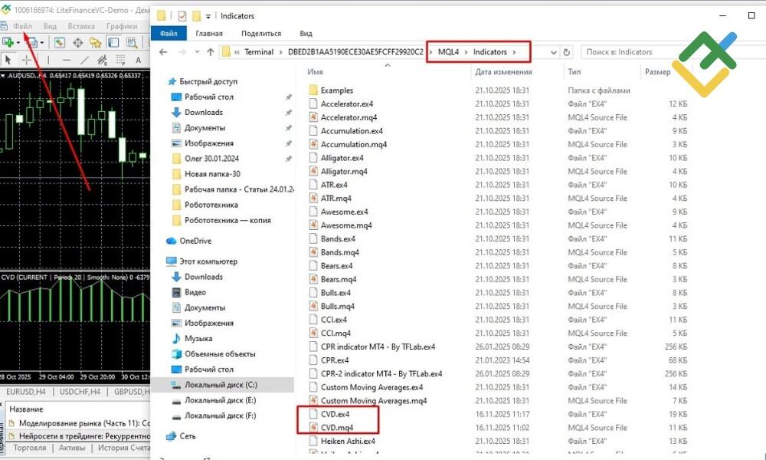Select Локальный диск (C:) in navigation pane
The image size is (766, 460).
[222, 385]
